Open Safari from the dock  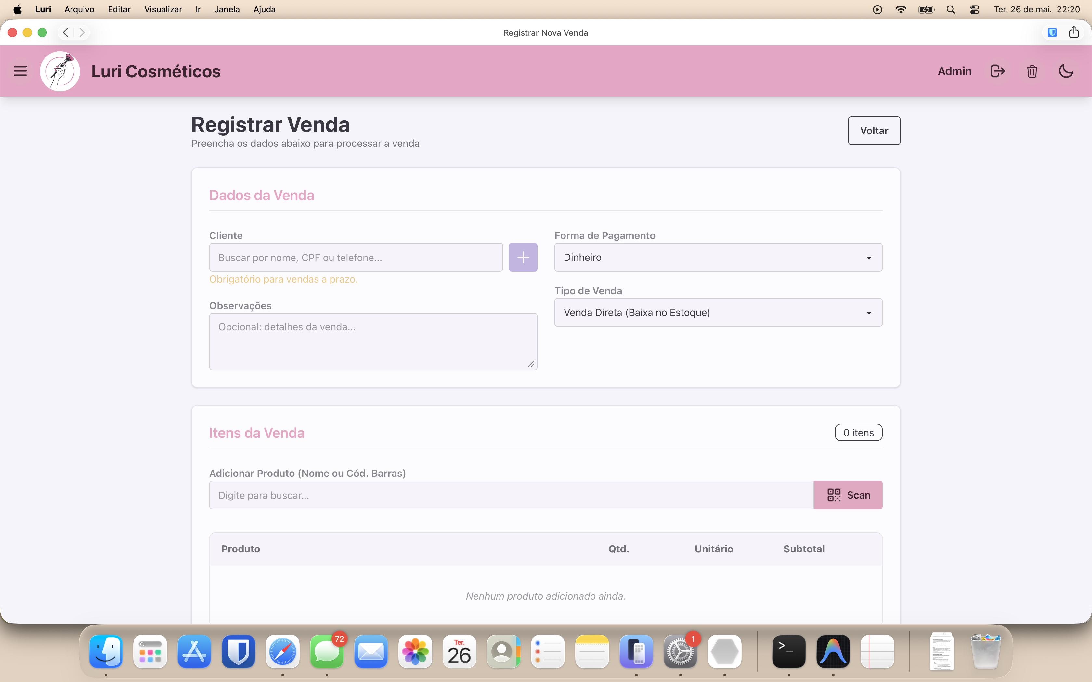pyautogui.click(x=282, y=651)
